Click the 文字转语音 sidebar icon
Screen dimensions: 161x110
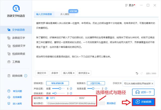click(x=9, y=30)
